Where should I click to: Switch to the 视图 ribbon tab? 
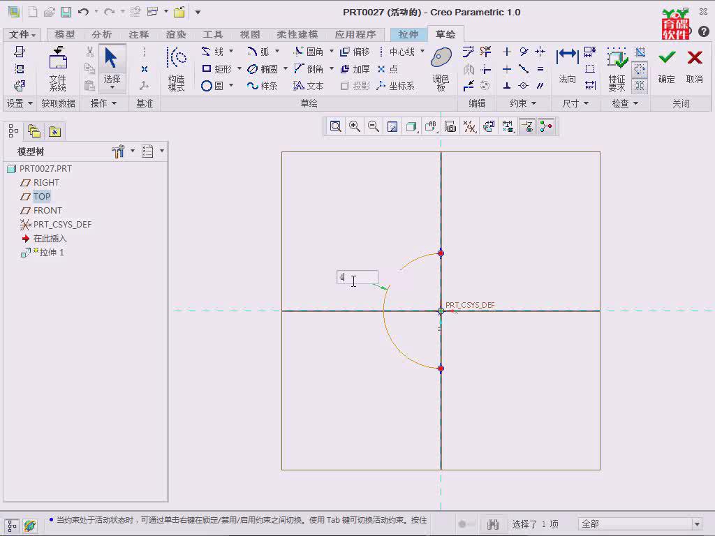[x=249, y=34]
